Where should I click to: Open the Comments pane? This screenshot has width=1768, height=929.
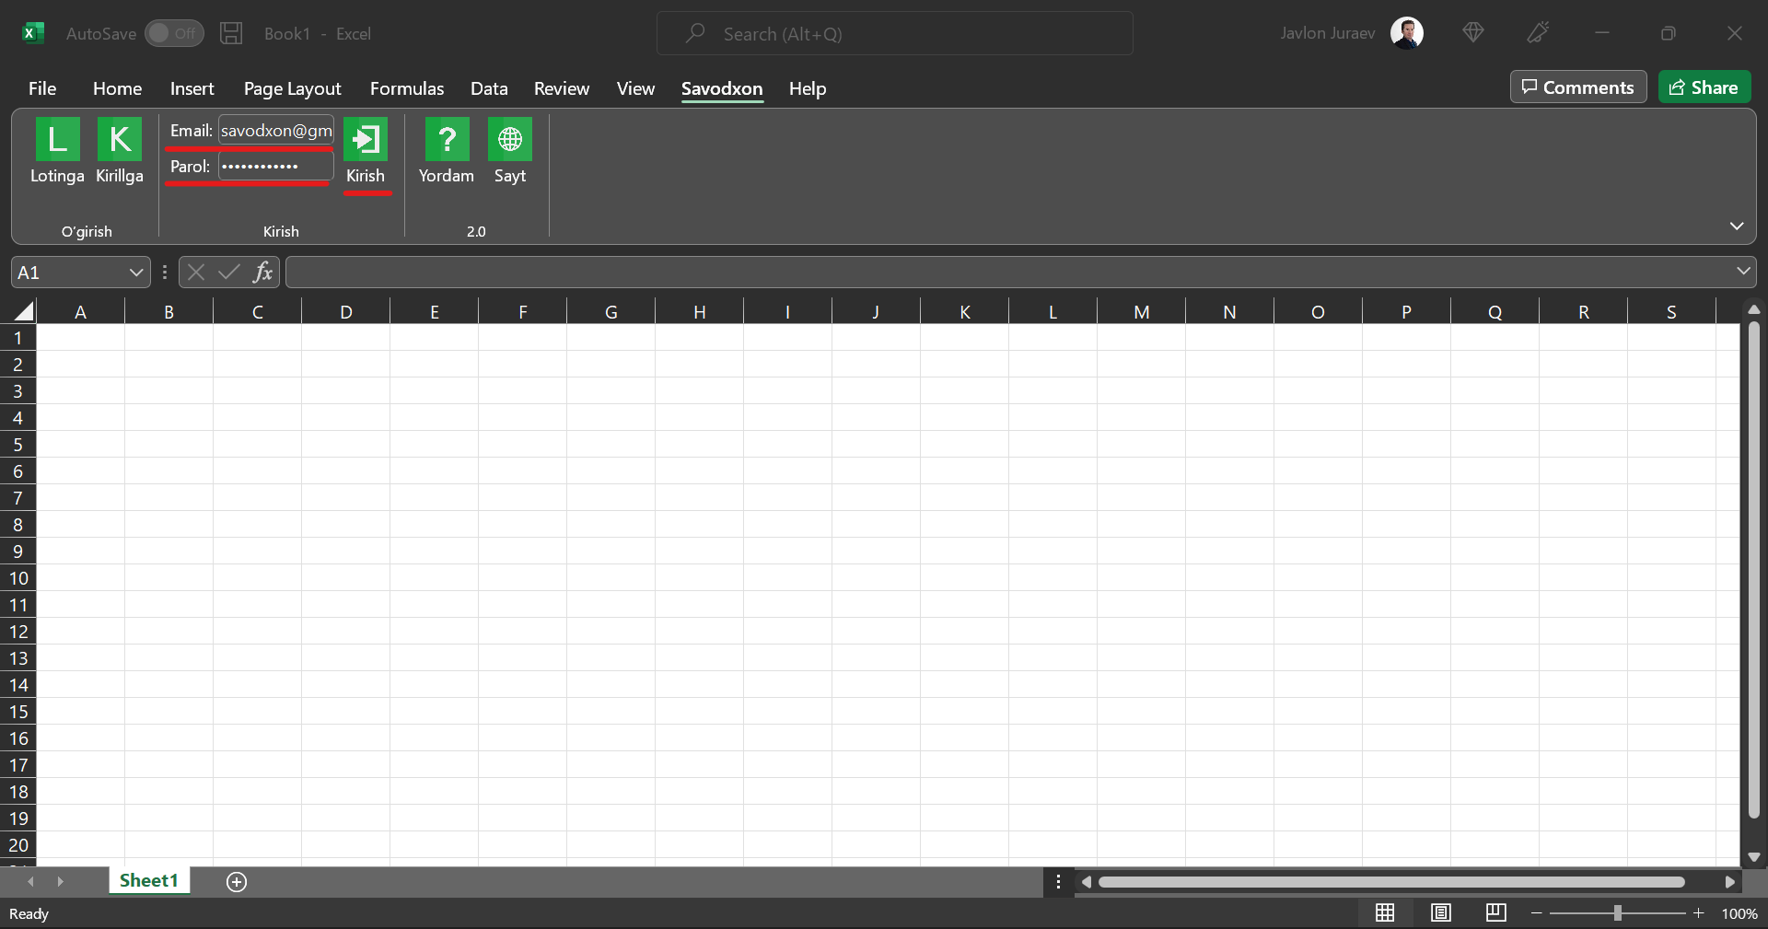pyautogui.click(x=1577, y=87)
